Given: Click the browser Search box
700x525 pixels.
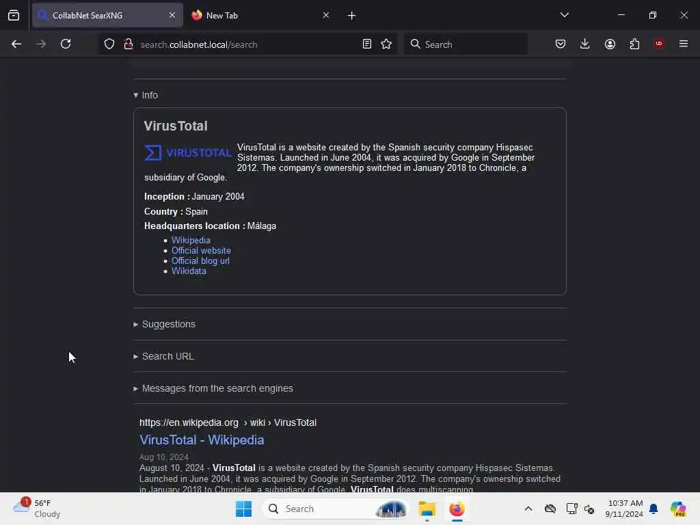Looking at the screenshot, I should 466,44.
